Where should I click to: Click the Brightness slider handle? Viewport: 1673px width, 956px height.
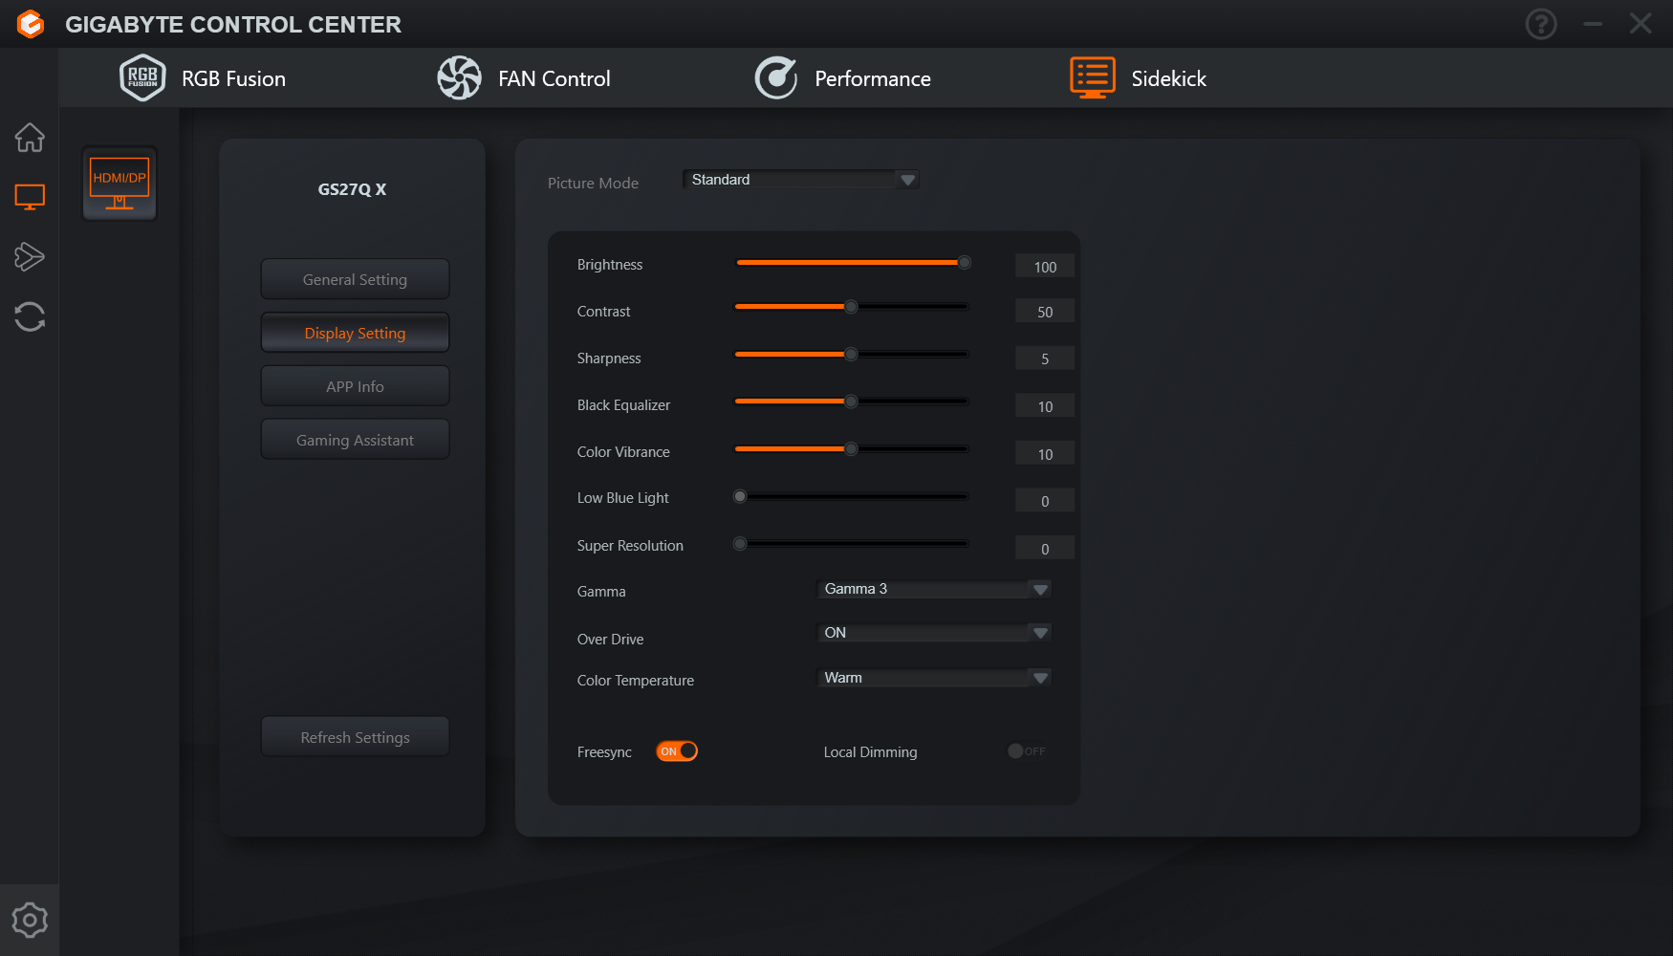click(965, 262)
